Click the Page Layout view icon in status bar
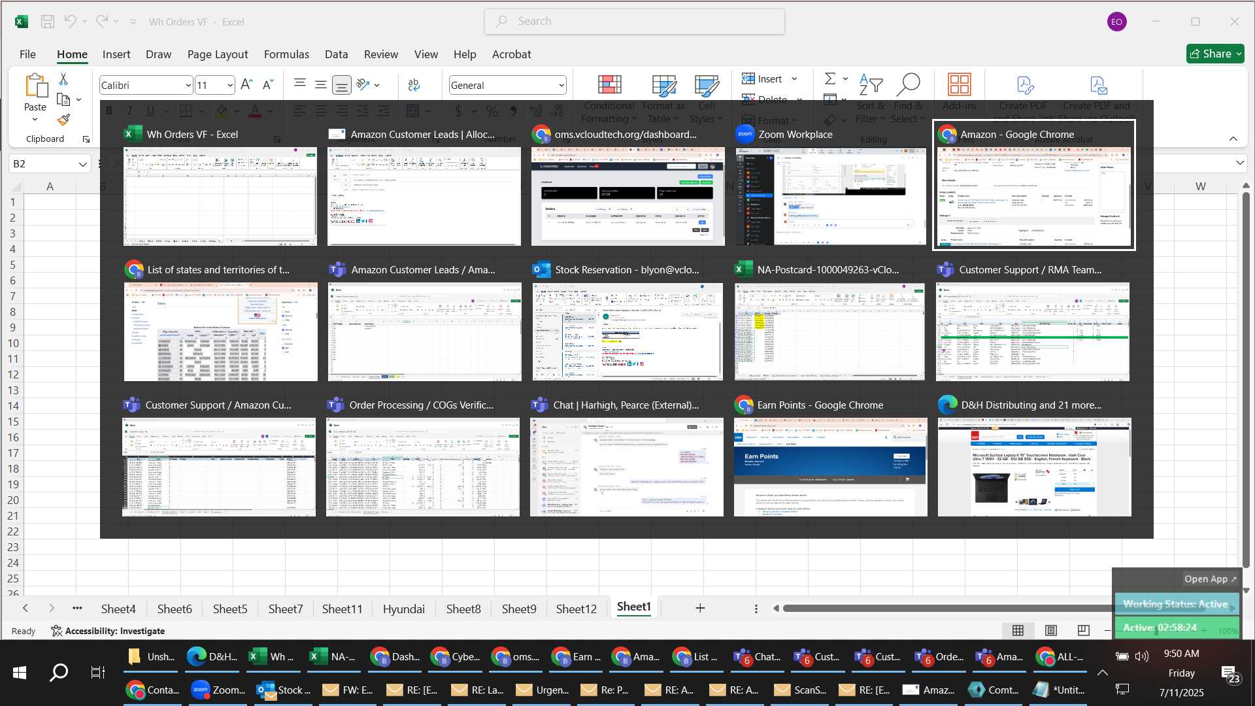This screenshot has height=706, width=1255. pyautogui.click(x=1051, y=630)
